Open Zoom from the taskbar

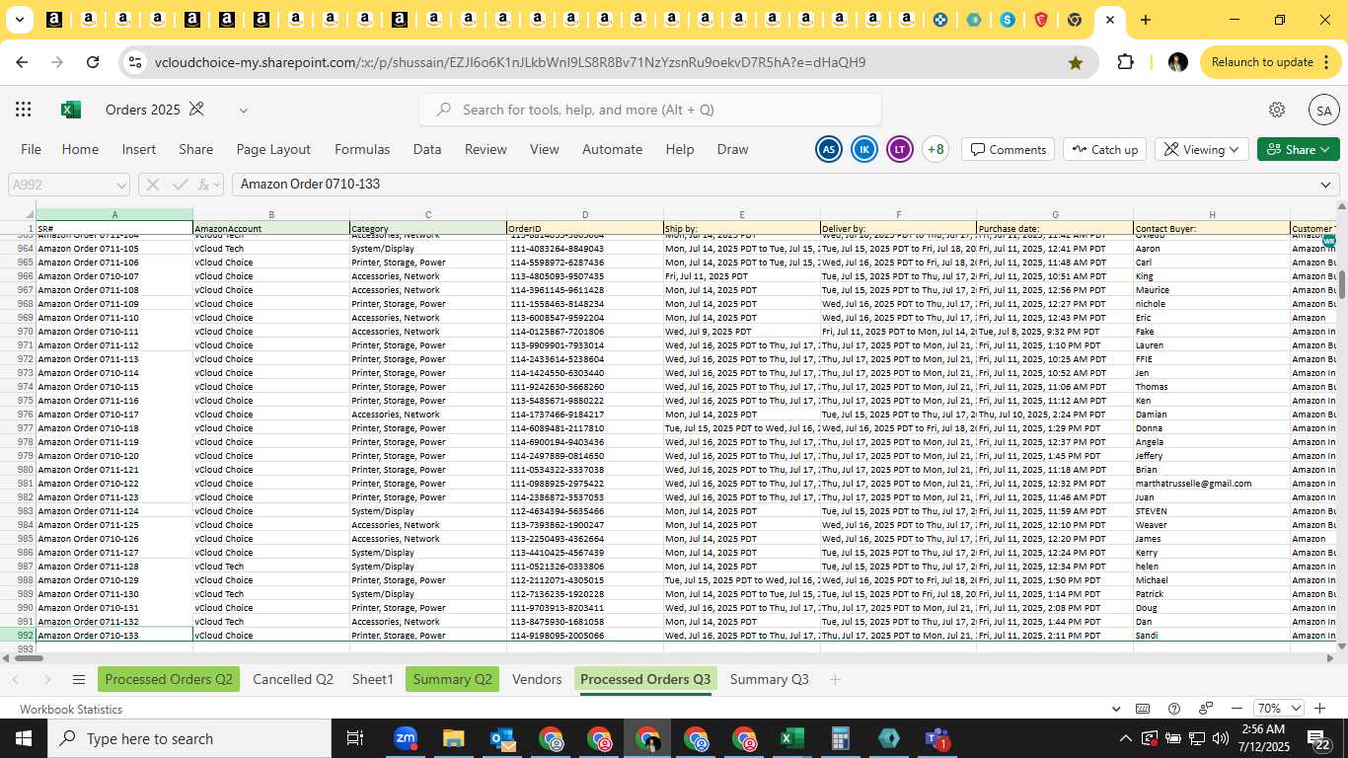pos(405,738)
